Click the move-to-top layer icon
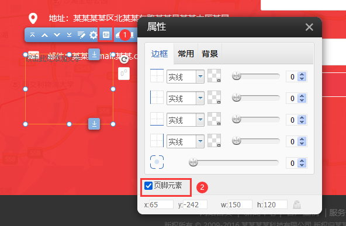This screenshot has width=346, height=226. [x=33, y=35]
